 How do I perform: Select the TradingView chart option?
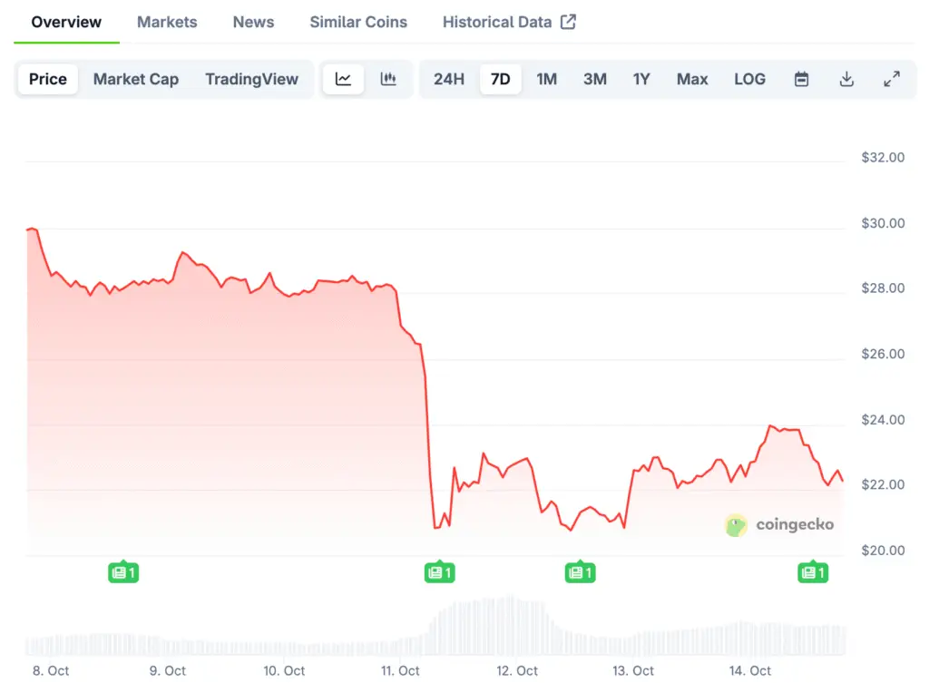251,79
